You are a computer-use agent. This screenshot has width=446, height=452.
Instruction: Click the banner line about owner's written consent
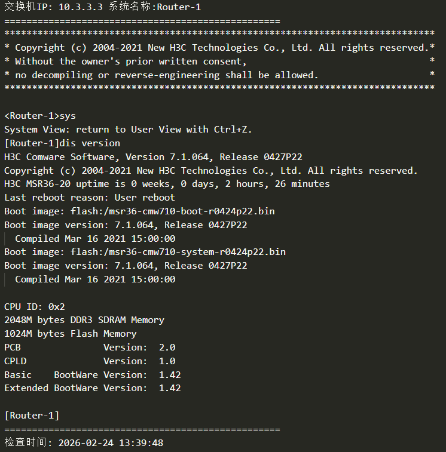click(x=125, y=62)
